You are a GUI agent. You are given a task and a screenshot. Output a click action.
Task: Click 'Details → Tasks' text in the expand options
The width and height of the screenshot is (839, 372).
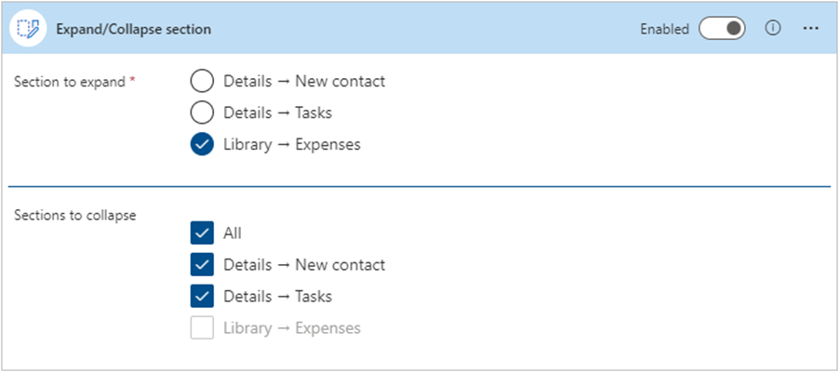click(278, 113)
